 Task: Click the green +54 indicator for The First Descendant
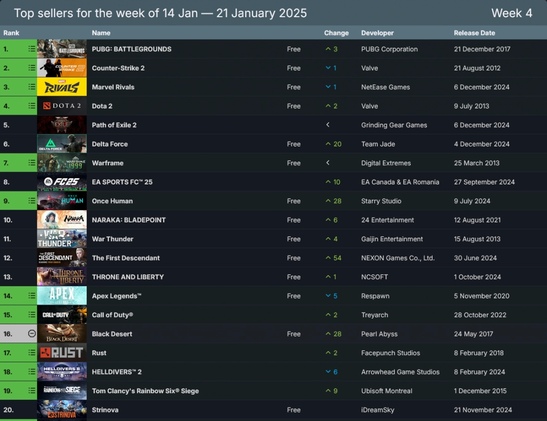click(x=334, y=257)
